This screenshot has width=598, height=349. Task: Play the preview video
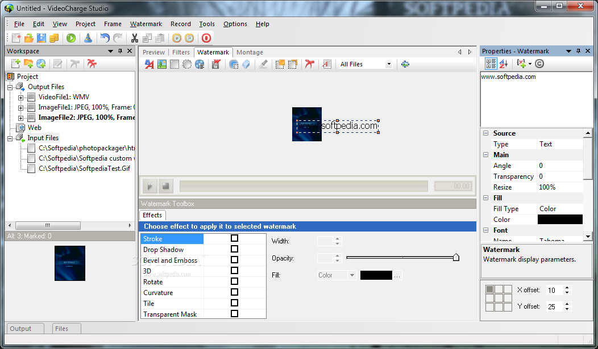(150, 186)
